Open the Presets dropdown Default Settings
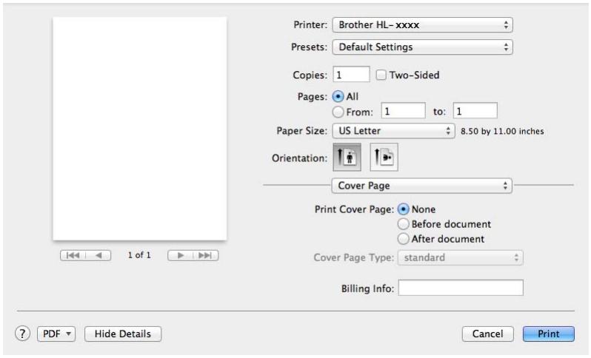 click(423, 47)
